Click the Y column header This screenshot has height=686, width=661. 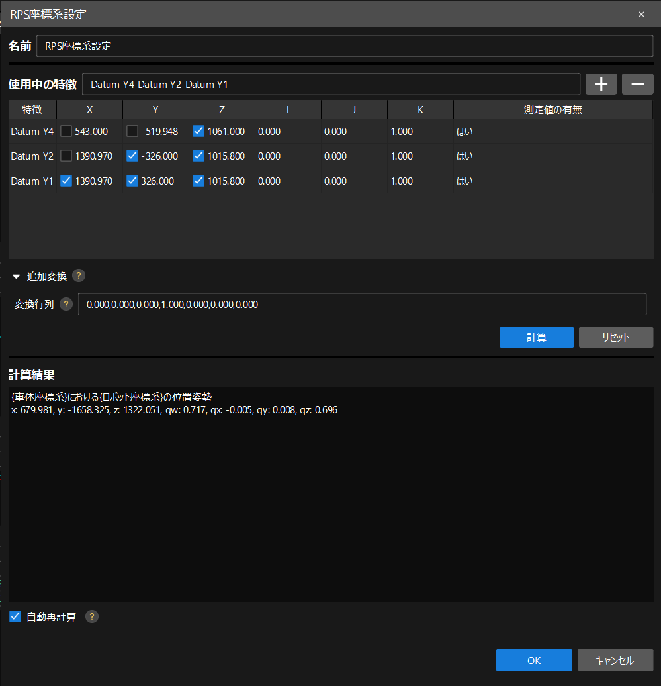coord(155,109)
